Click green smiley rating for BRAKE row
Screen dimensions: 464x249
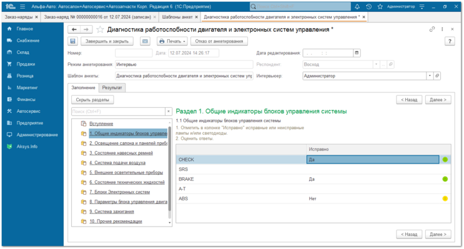click(445, 179)
